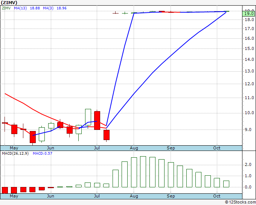Click the Oct label on MACD timeline
The height and width of the screenshot is (205, 256).
tap(217, 196)
